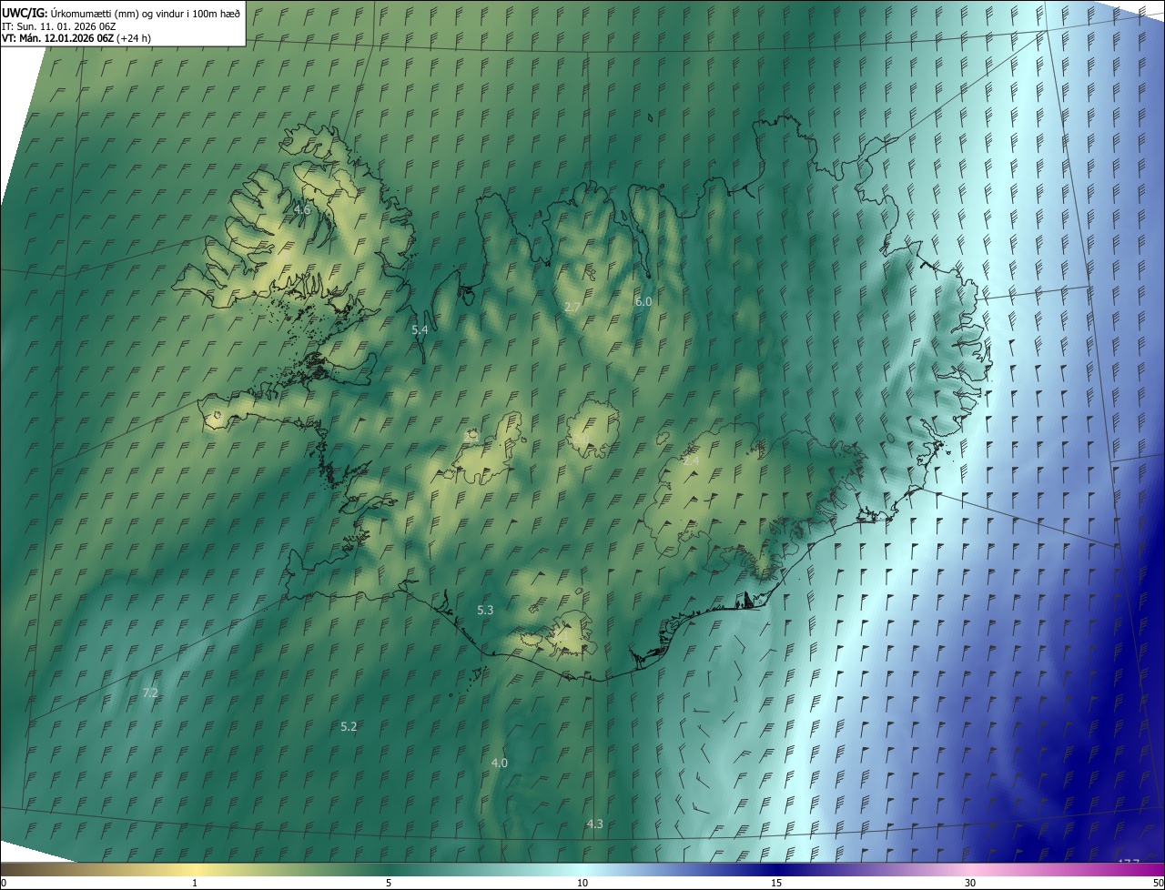Click the 5.2 value south of the island
Screen dimensions: 1165x890
tap(349, 726)
